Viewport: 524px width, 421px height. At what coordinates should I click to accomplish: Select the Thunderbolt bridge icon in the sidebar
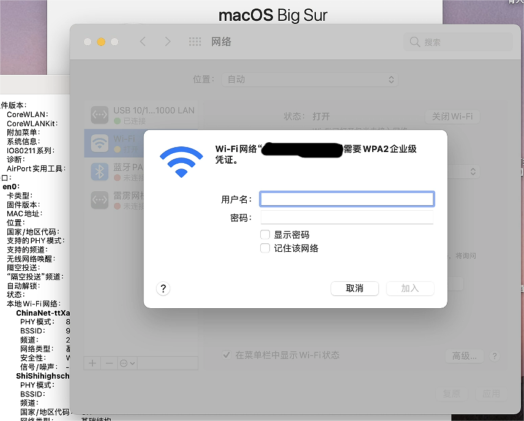pos(100,200)
